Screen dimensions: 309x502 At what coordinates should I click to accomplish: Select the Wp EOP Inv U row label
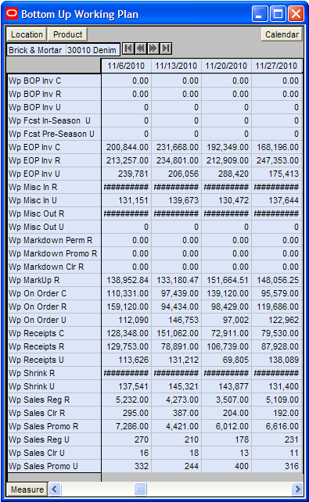54,174
